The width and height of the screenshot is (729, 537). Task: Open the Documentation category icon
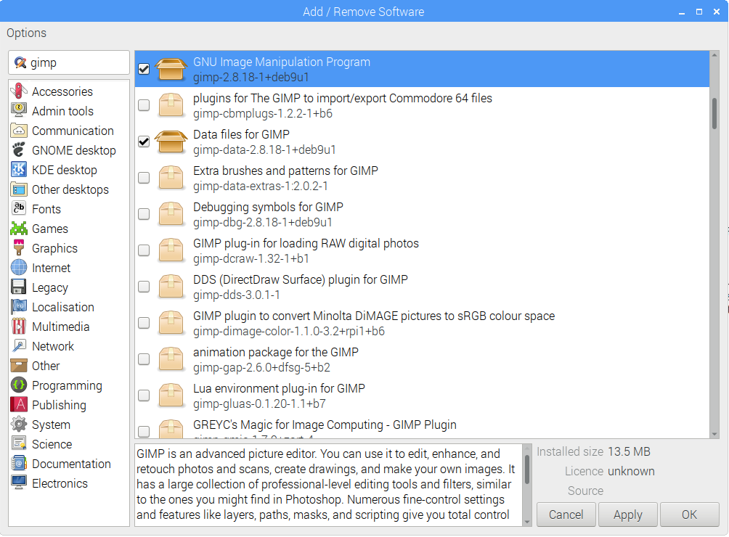(x=19, y=464)
